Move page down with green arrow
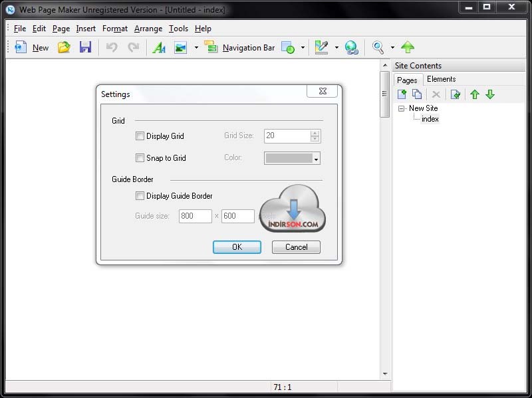 click(x=490, y=94)
